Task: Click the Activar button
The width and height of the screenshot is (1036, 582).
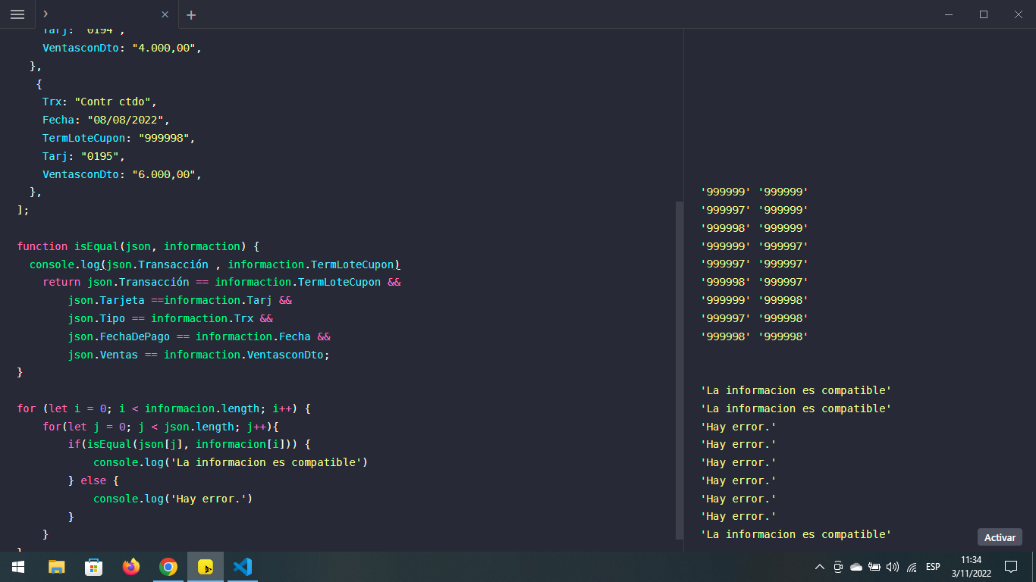Action: click(1000, 537)
